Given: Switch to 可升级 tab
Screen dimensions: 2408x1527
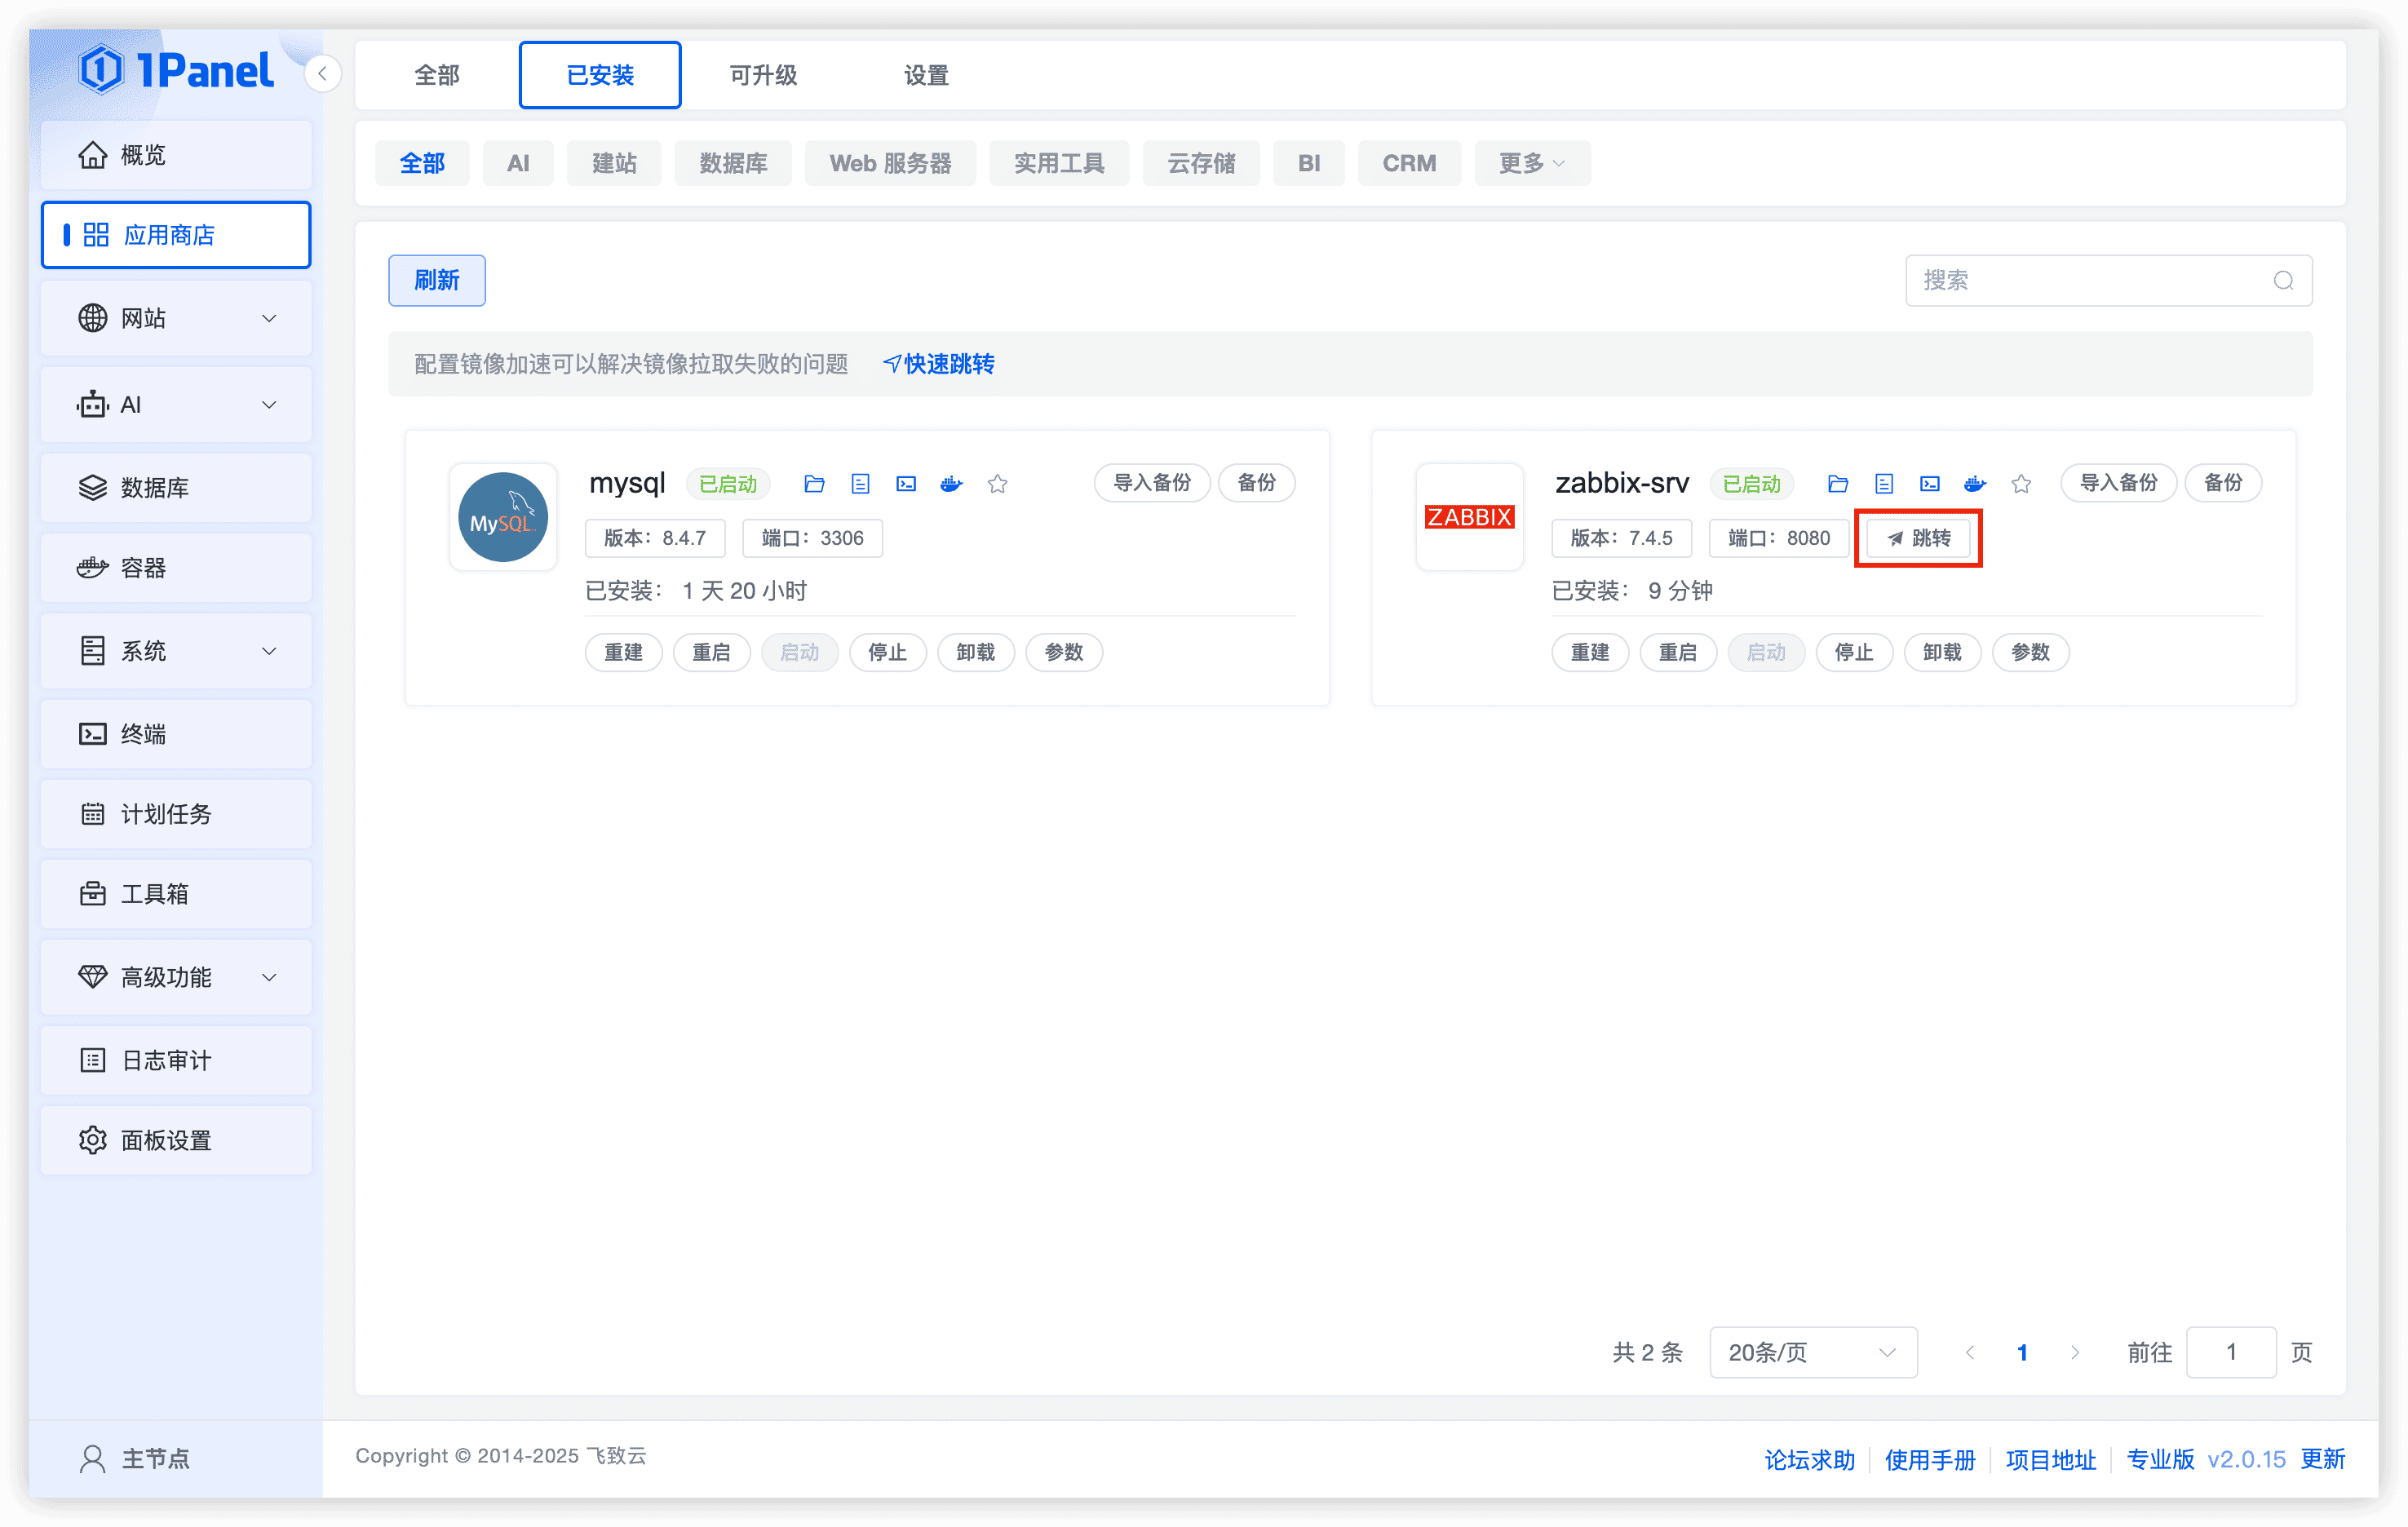Looking at the screenshot, I should coord(763,75).
